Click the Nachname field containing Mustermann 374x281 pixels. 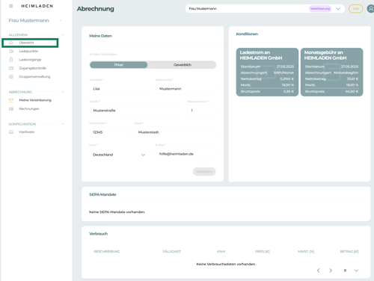[186, 89]
